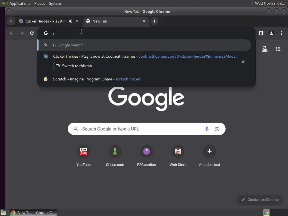Open the side panel icon

point(261,33)
